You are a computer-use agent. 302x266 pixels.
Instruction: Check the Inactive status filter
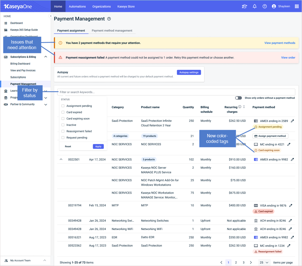63,125
